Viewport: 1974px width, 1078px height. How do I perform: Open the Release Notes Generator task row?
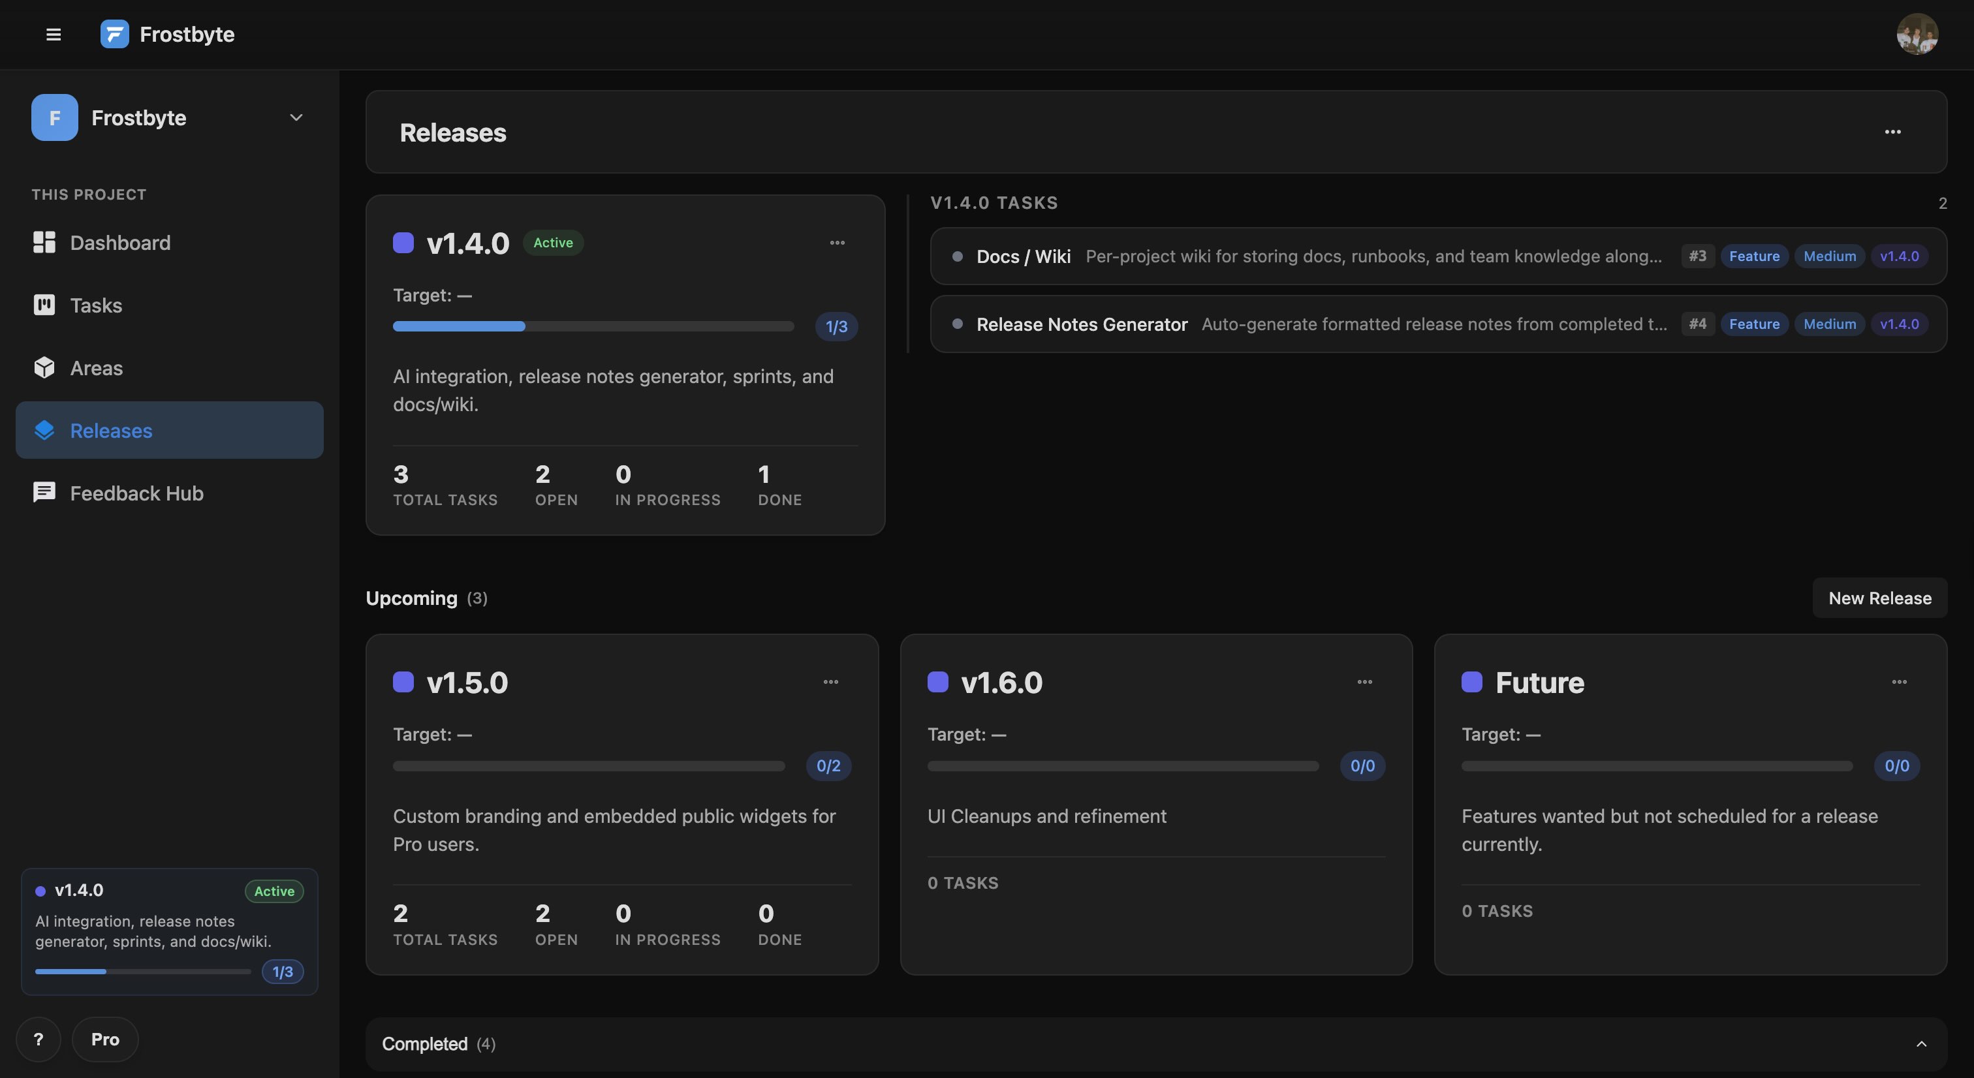click(x=1438, y=324)
